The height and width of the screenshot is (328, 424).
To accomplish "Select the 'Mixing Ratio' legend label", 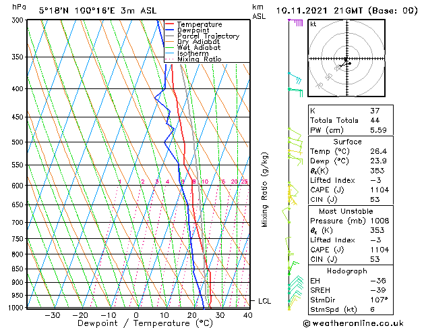I will point(200,59).
